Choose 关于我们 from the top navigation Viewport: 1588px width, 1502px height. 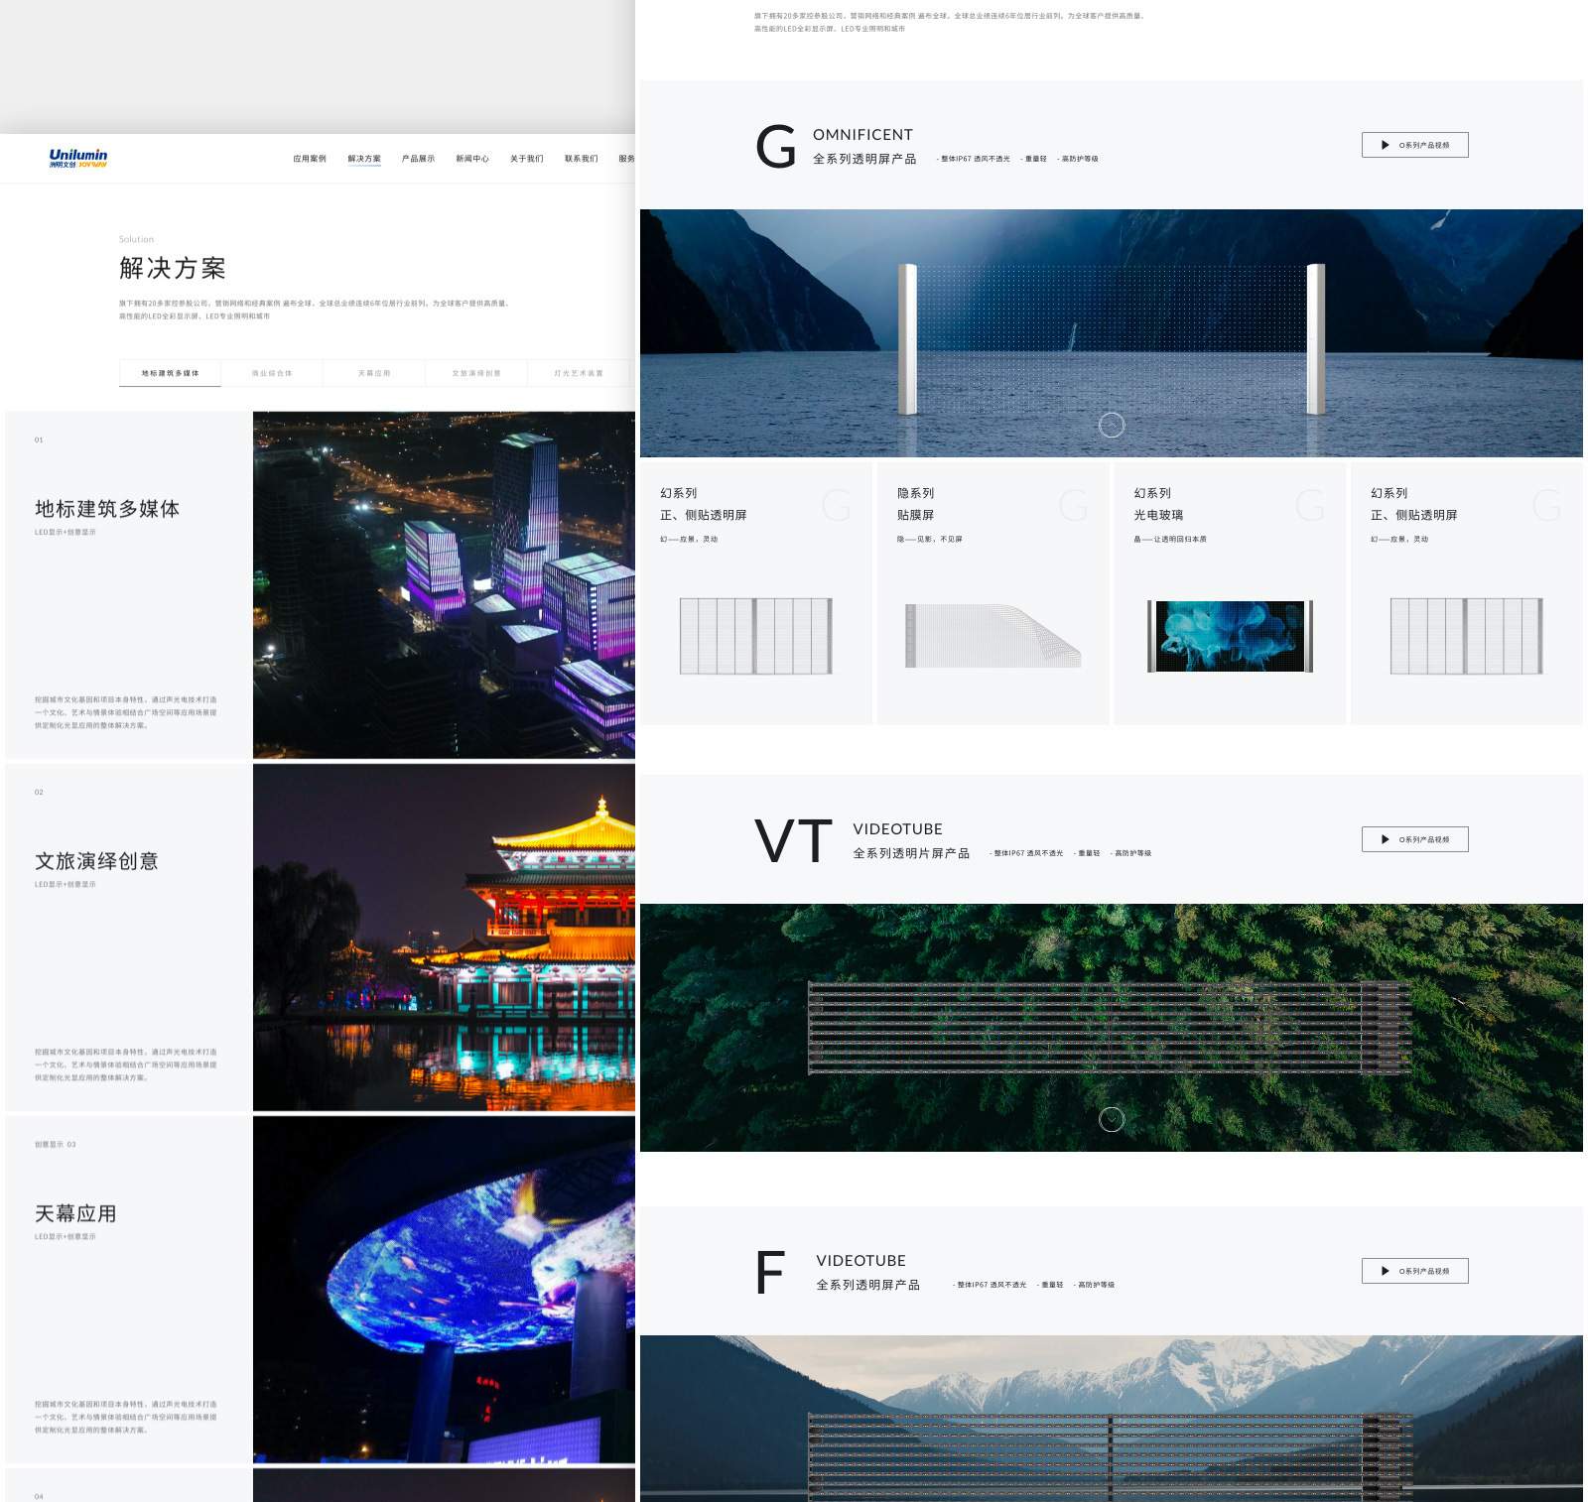[527, 159]
